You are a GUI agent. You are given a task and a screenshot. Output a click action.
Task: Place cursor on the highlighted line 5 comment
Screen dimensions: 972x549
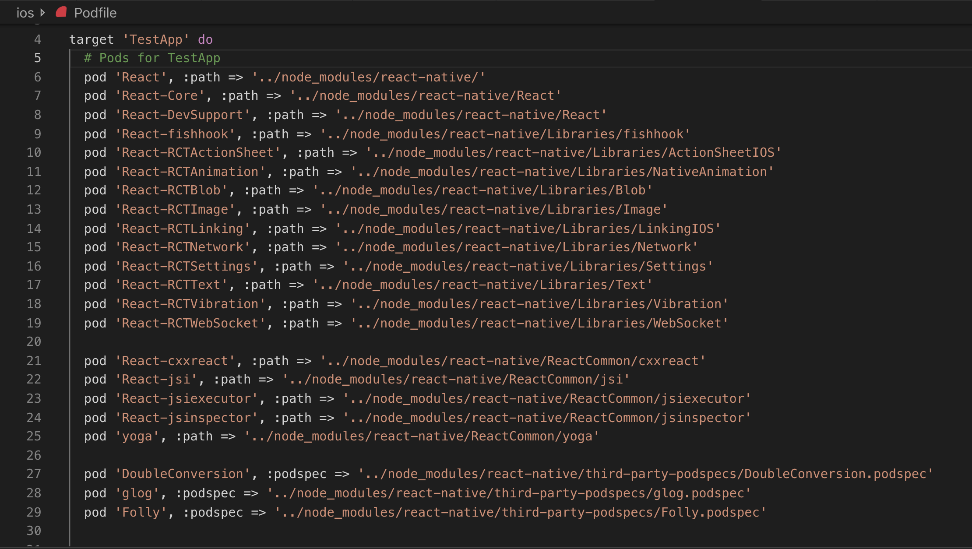pos(151,57)
